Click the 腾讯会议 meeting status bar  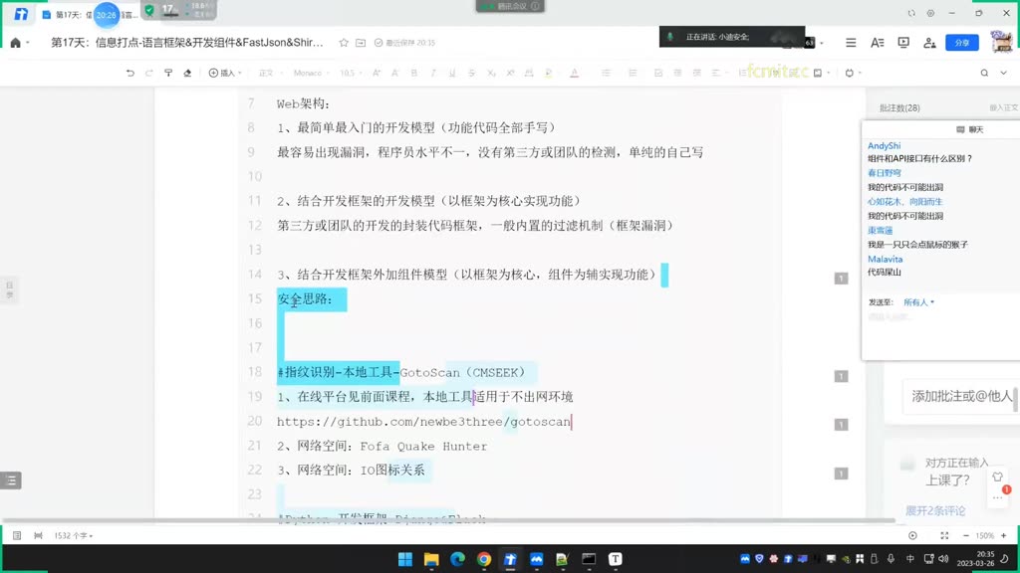510,7
